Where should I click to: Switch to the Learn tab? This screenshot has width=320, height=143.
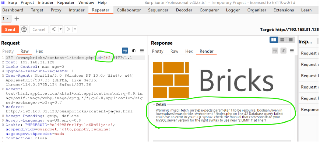306,10
